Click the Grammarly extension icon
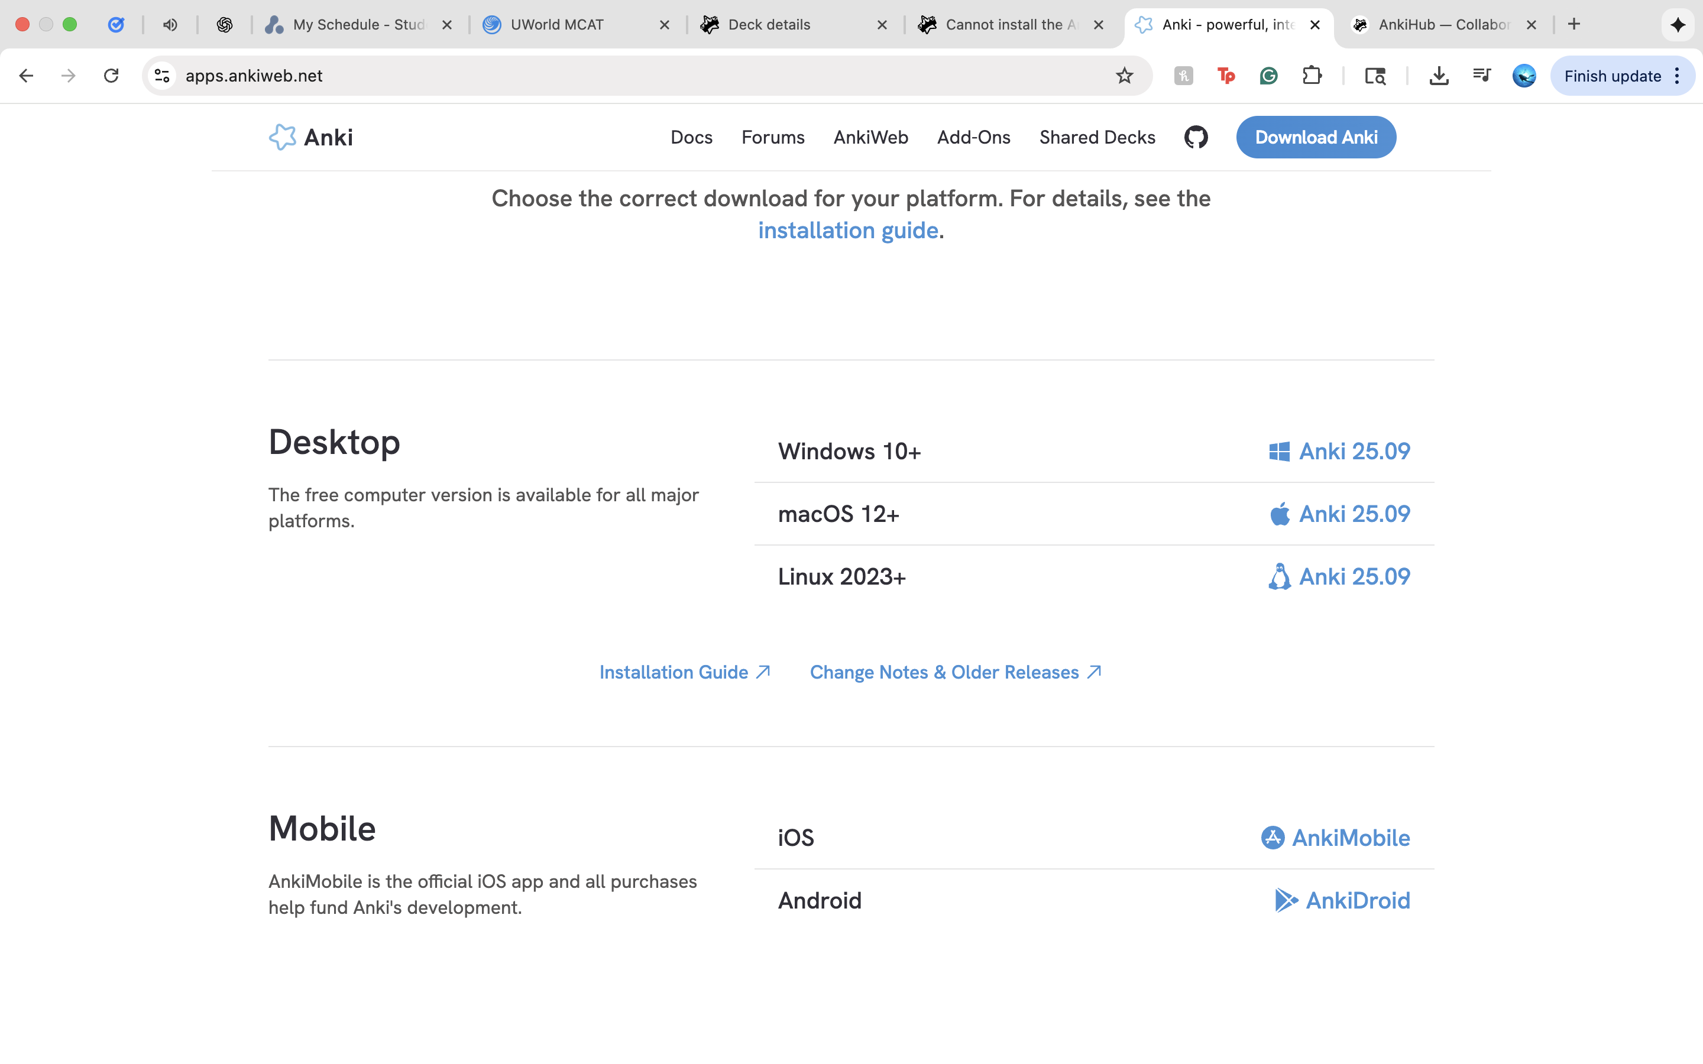 (1268, 76)
